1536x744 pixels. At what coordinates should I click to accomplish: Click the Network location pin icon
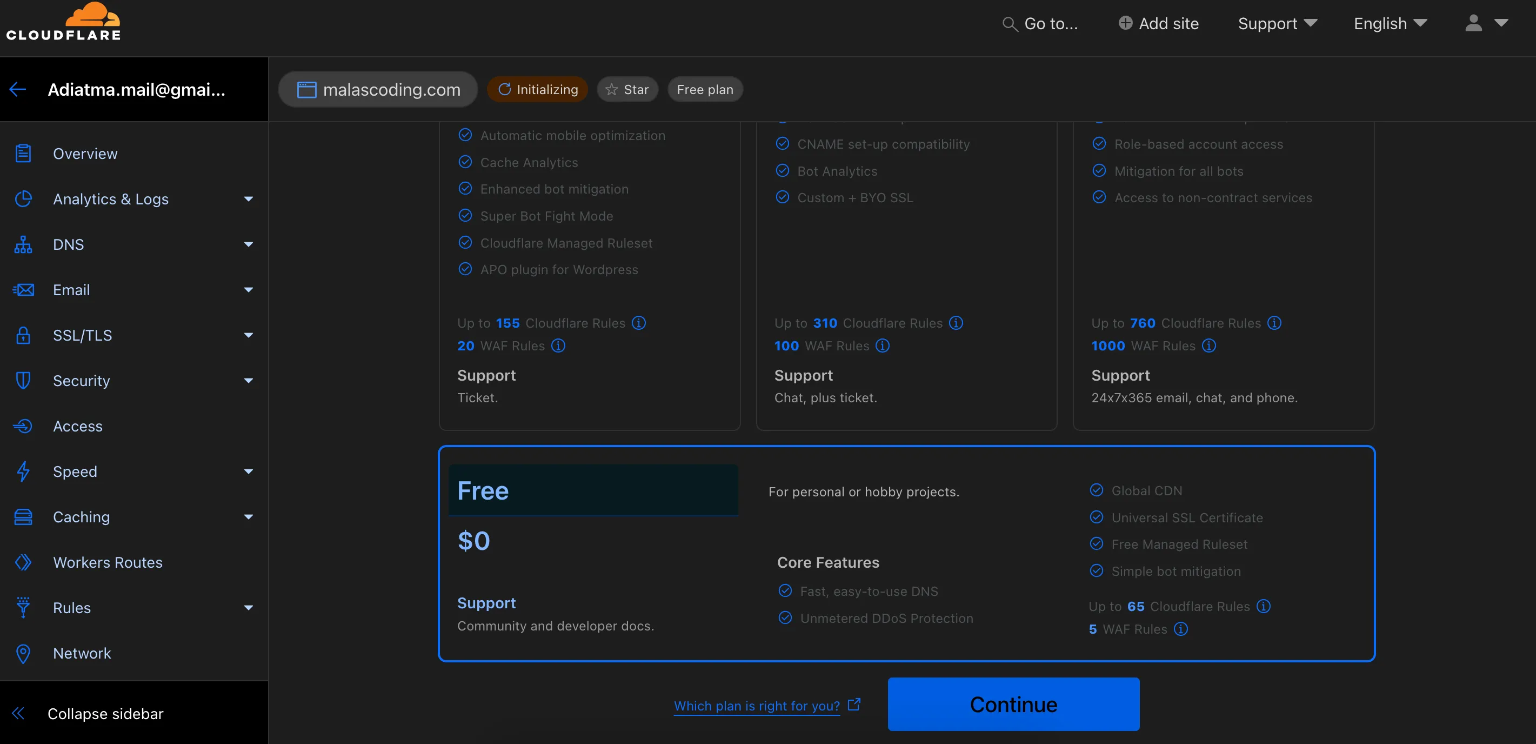[23, 653]
